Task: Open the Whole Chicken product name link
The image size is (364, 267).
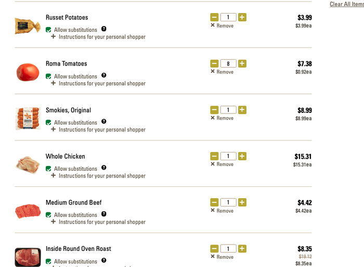Action: pyautogui.click(x=66, y=156)
